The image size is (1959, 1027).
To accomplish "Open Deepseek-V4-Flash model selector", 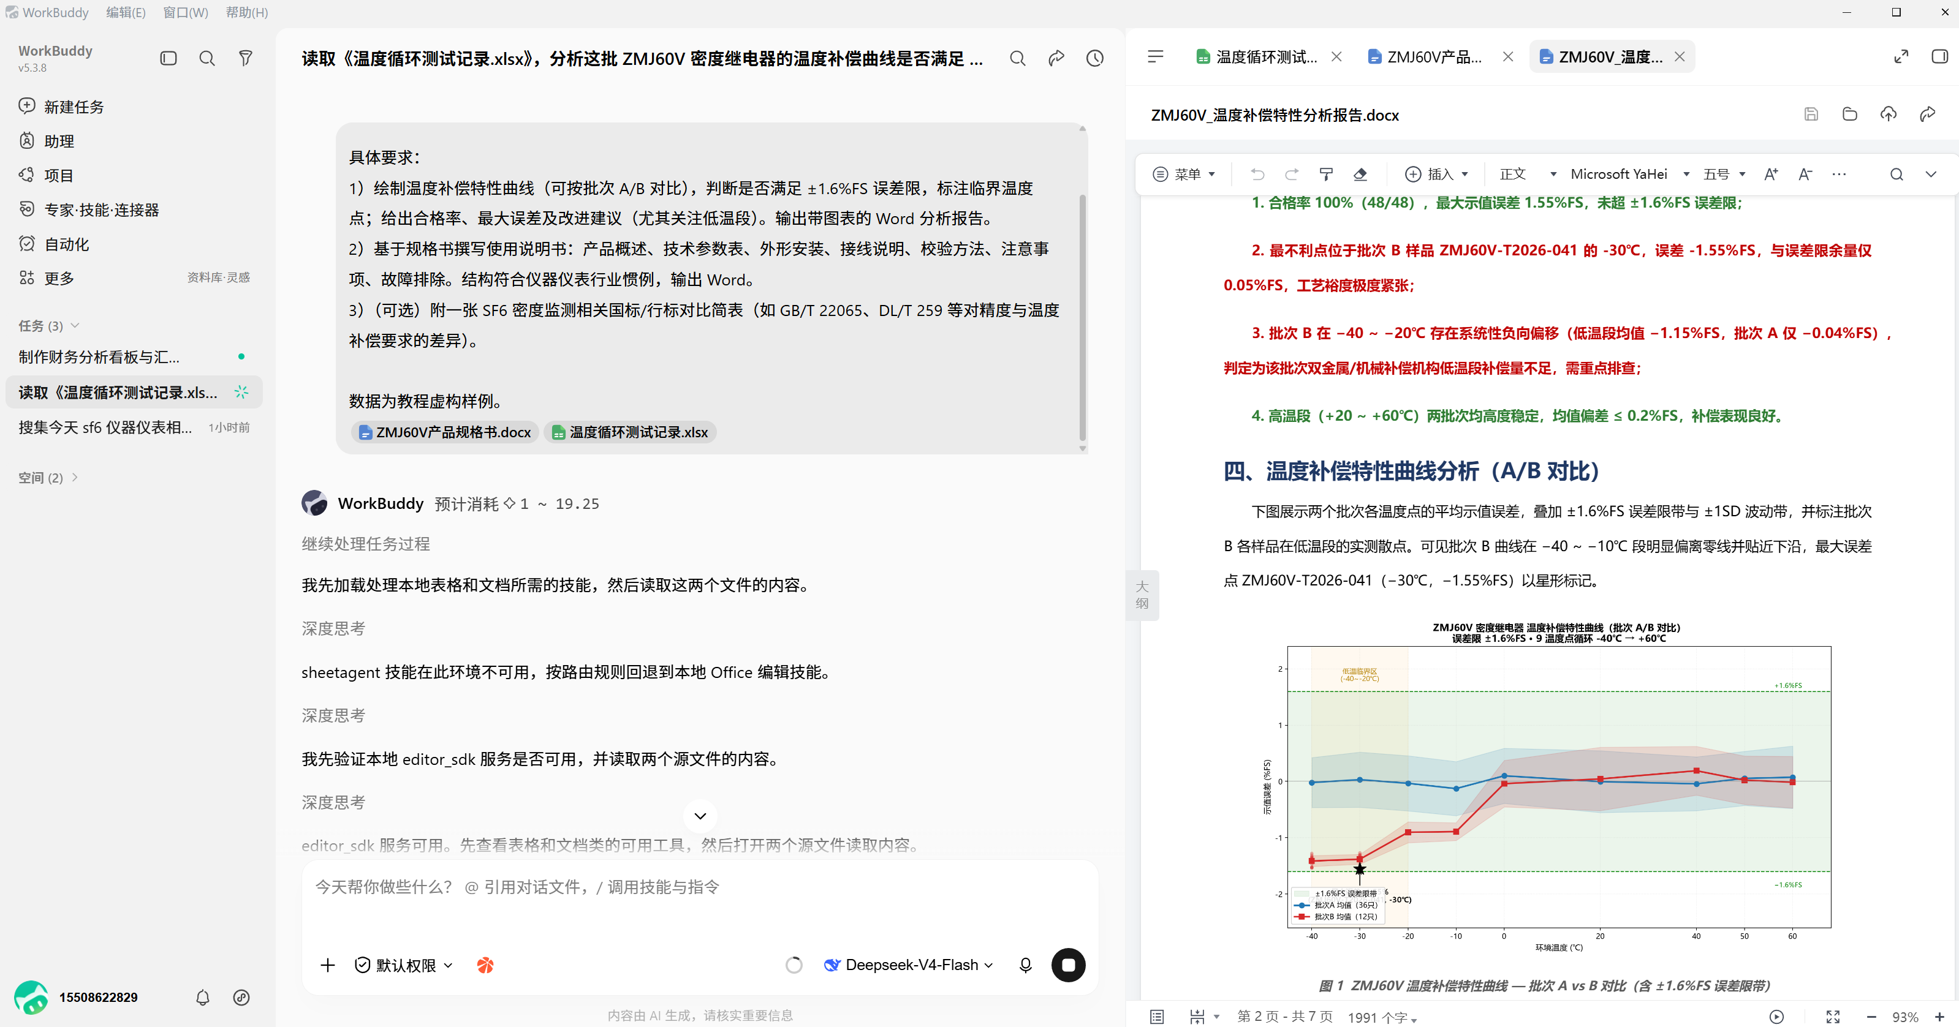I will click(x=908, y=965).
